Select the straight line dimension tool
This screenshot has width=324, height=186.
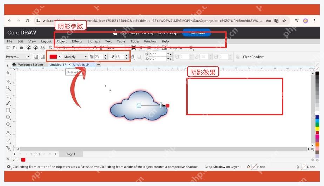pos(8,141)
